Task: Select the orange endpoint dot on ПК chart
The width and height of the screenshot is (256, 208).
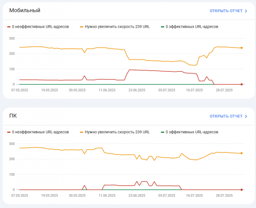Action: (242, 153)
